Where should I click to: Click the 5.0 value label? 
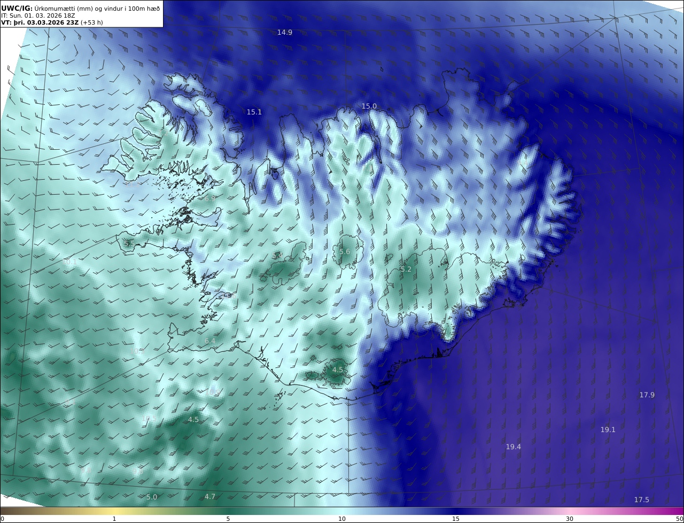click(152, 497)
